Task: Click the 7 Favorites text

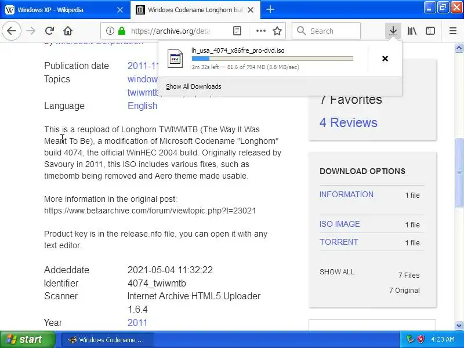Action: pos(351,100)
